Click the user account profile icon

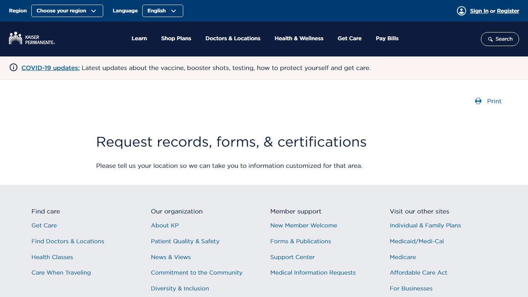[x=462, y=11]
